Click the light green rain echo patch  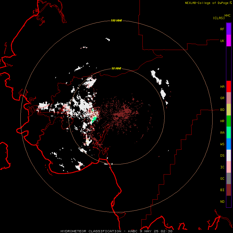coord(94,119)
